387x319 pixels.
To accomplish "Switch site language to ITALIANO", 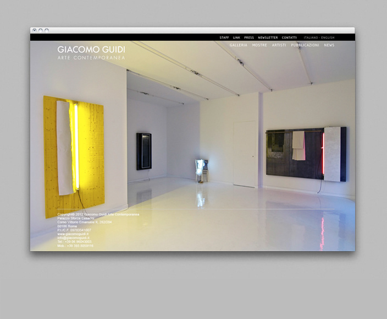I will click(x=311, y=37).
